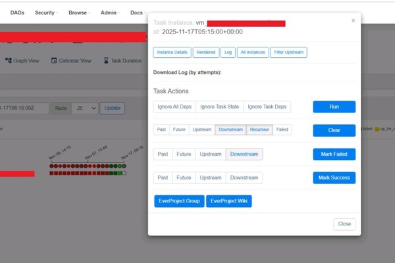Toggle Failed in the Clear row

point(282,130)
